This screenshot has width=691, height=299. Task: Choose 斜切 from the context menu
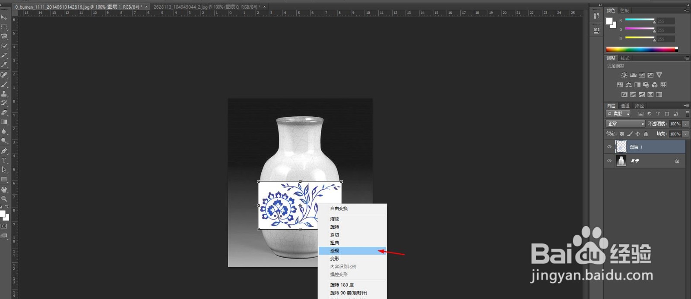coord(352,235)
